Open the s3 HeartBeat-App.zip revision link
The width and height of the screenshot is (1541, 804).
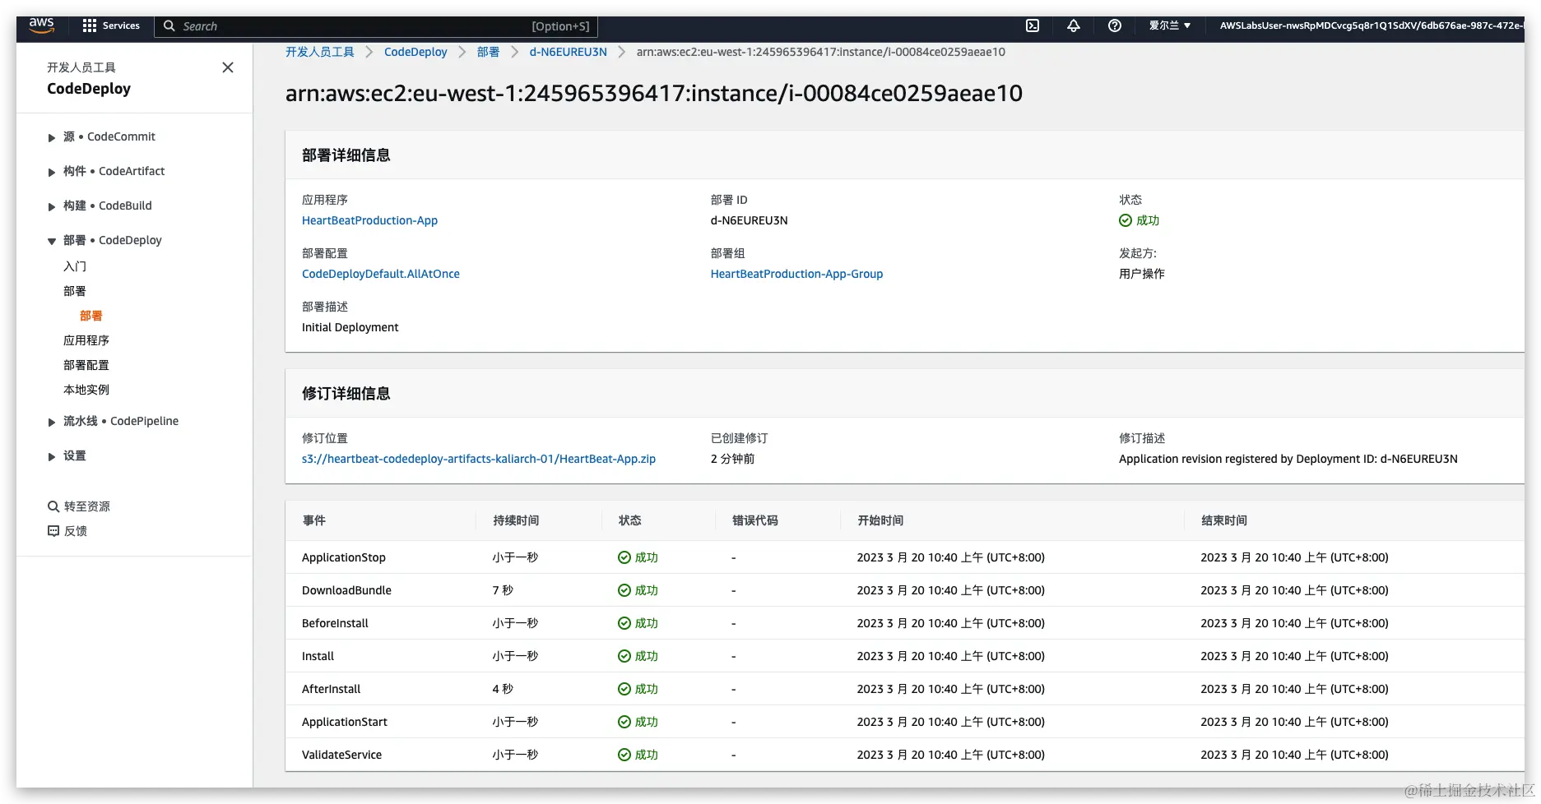click(x=479, y=459)
